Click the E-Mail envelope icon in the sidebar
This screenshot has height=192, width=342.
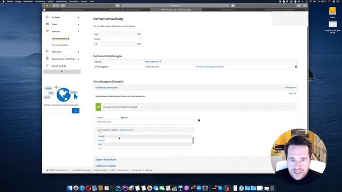(47, 24)
